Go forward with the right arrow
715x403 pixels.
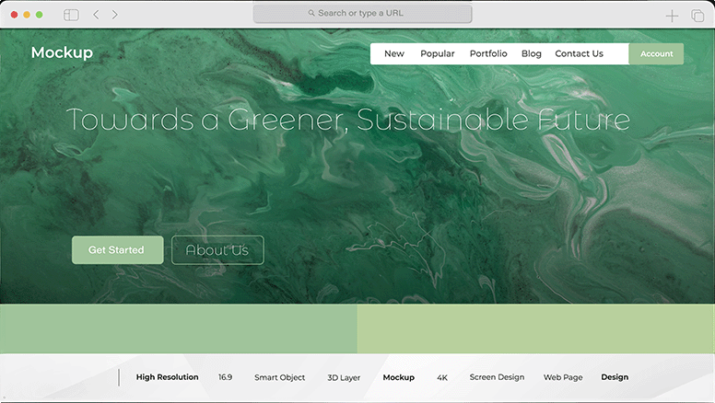click(x=114, y=15)
